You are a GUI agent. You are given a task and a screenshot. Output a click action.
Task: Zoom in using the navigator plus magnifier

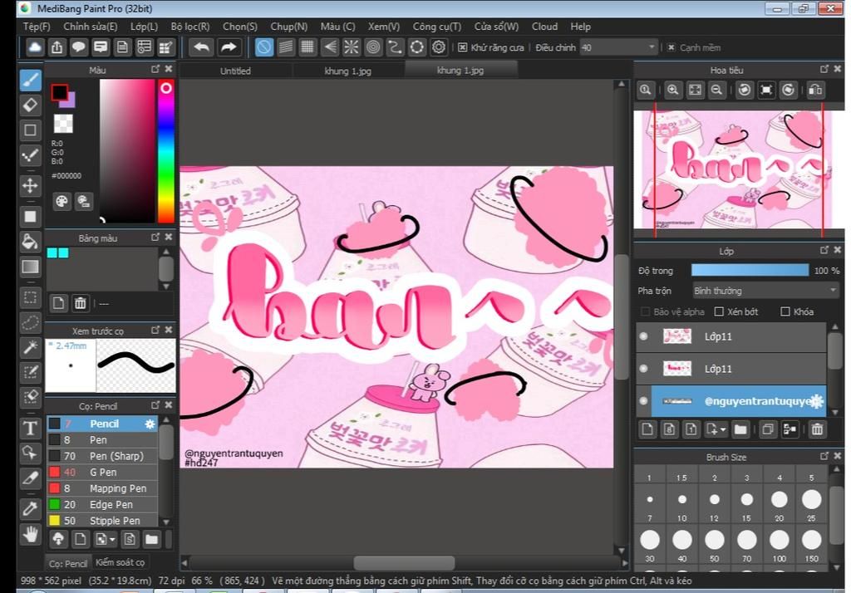(672, 90)
